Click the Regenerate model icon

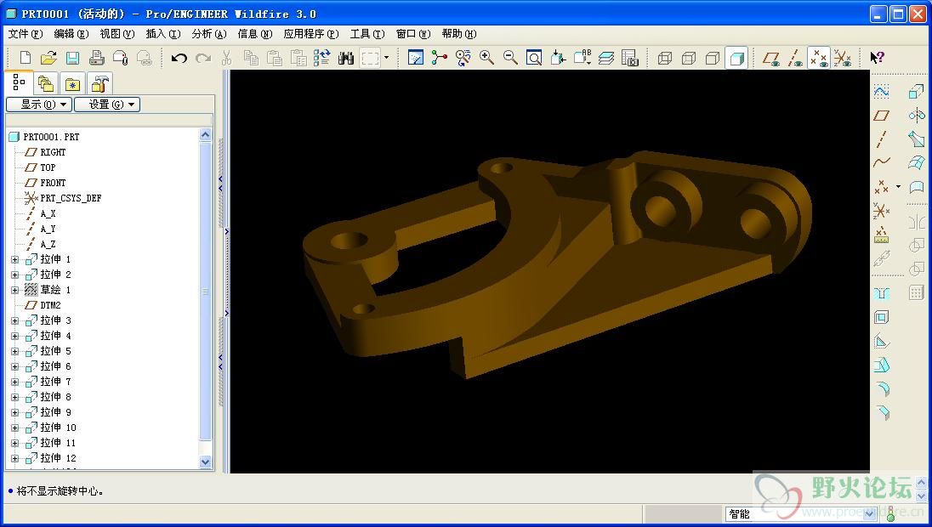tap(322, 58)
